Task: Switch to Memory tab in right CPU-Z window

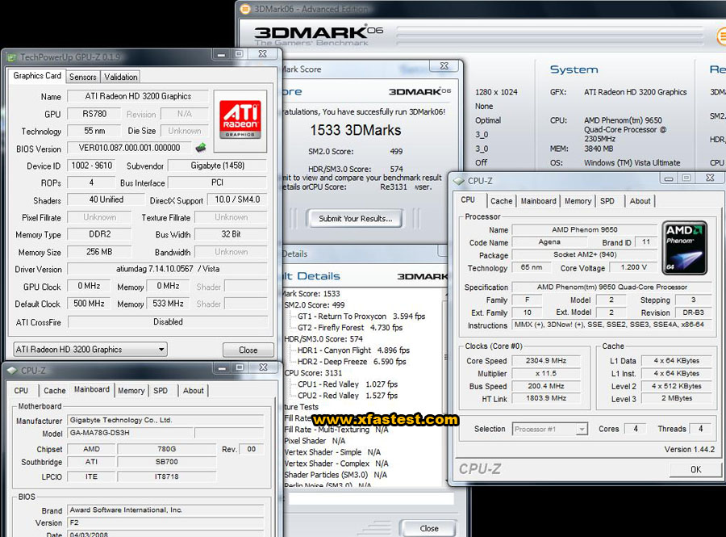Action: [578, 201]
